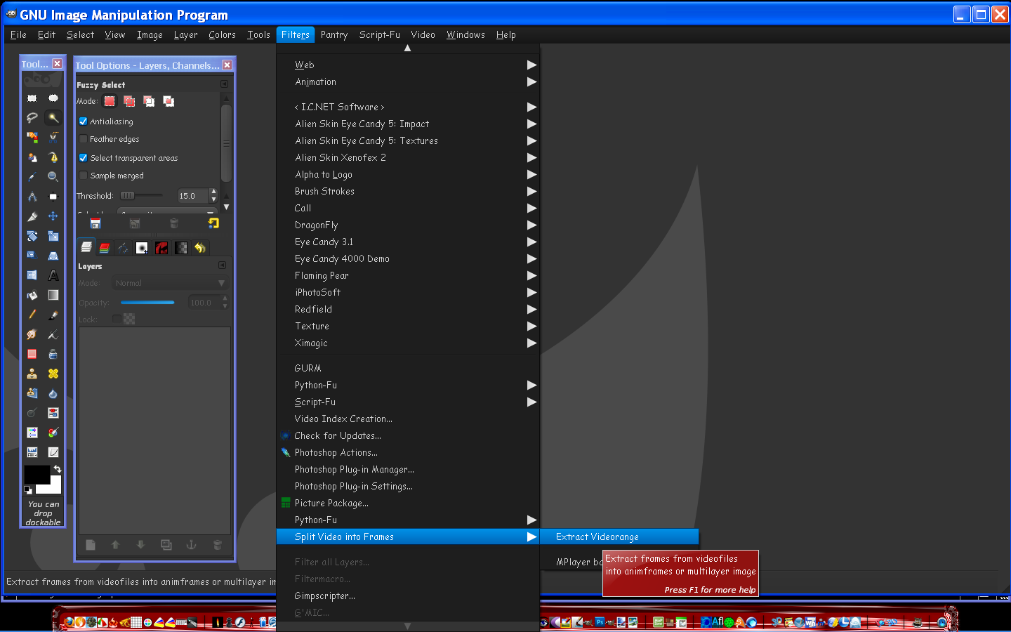Toggle the Sample merged checkbox
Viewport: 1011px width, 632px height.
pos(83,176)
